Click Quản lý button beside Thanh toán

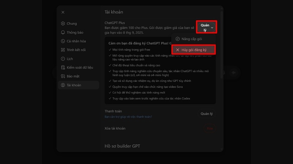pos(206,114)
